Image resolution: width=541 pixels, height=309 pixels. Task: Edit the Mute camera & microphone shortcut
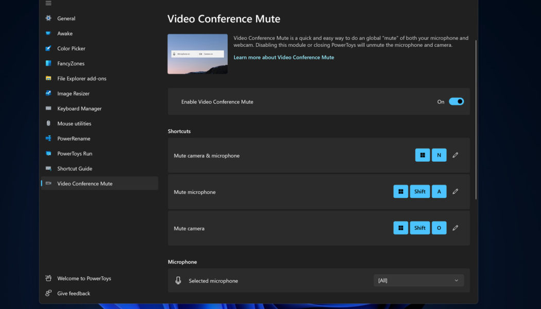click(x=455, y=154)
